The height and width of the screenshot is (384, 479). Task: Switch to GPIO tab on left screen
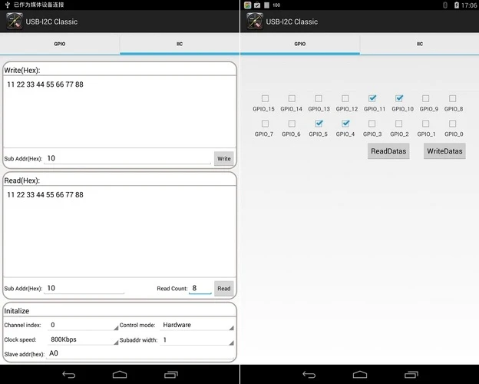point(60,44)
